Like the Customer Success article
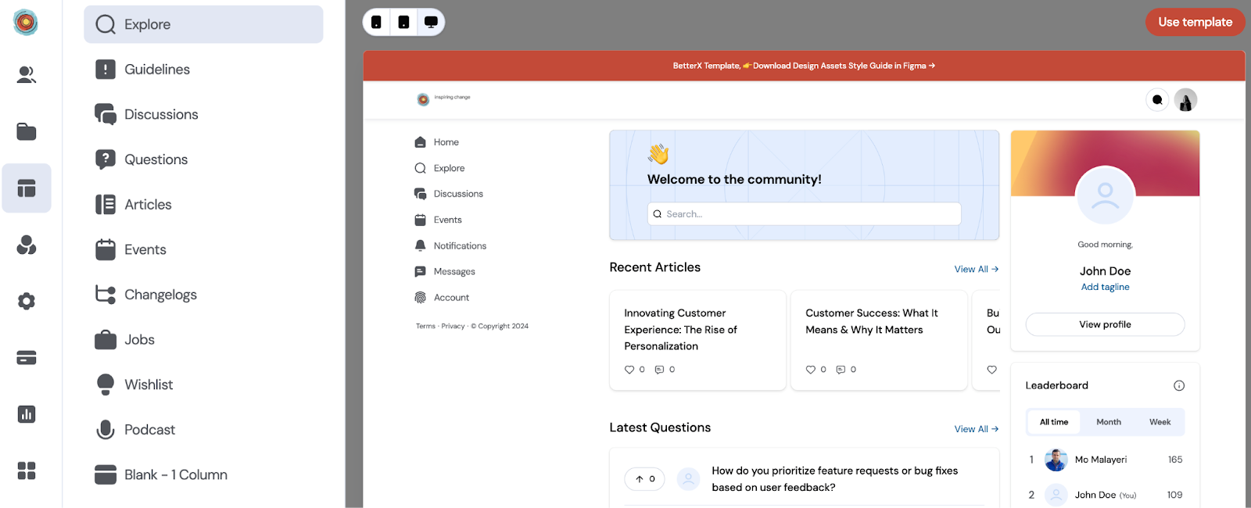 point(811,370)
